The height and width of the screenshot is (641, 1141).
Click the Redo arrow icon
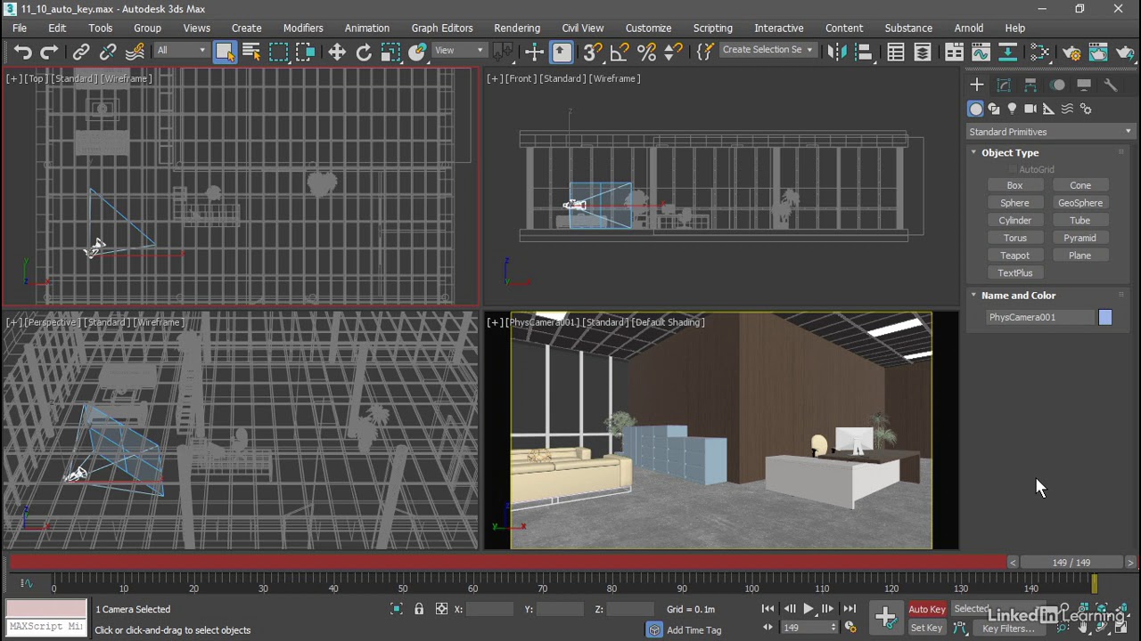[50, 53]
